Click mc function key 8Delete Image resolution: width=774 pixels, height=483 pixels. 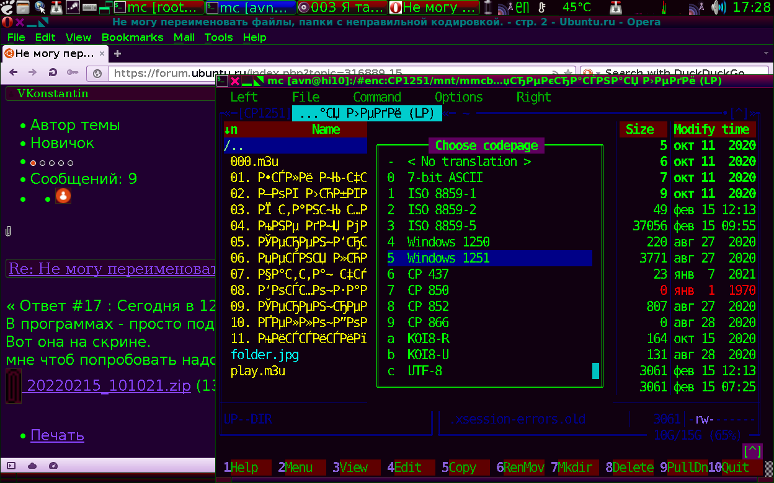pos(631,468)
